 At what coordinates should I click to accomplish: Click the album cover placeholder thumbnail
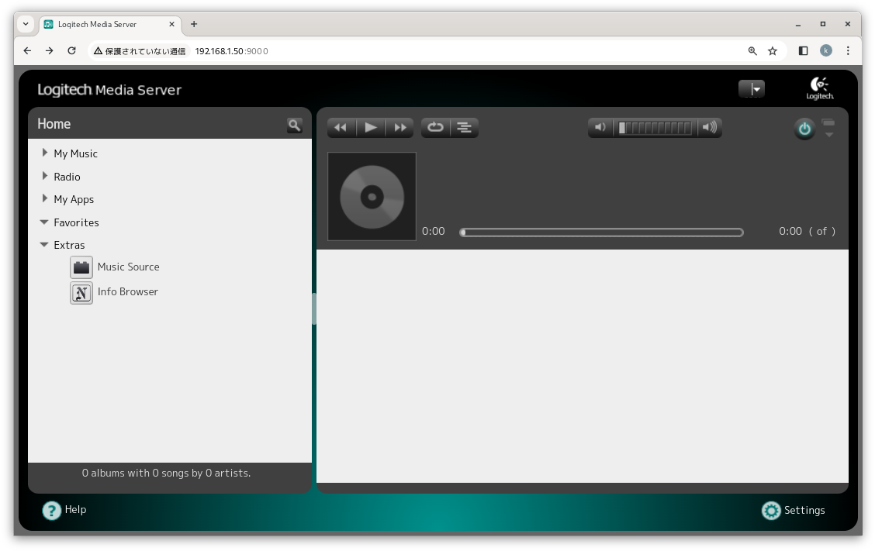click(x=372, y=196)
